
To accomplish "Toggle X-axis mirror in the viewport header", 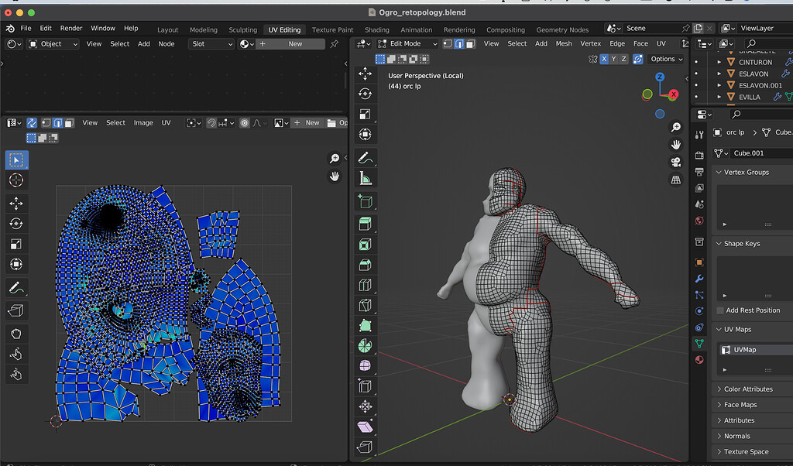I will 603,59.
